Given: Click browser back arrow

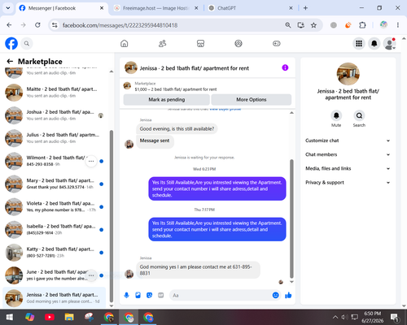Looking at the screenshot, I should click(x=9, y=25).
